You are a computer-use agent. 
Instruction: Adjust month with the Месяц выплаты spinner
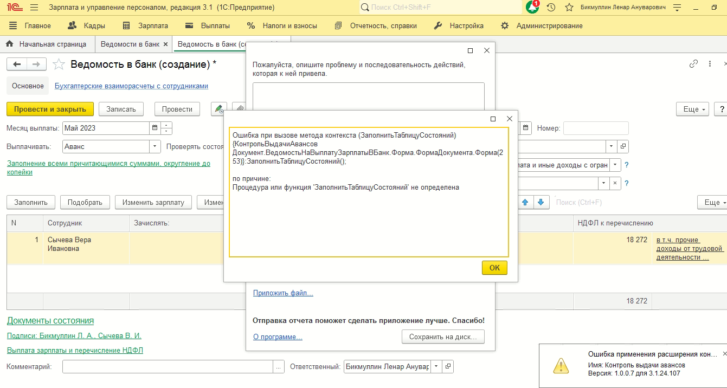[x=166, y=128]
